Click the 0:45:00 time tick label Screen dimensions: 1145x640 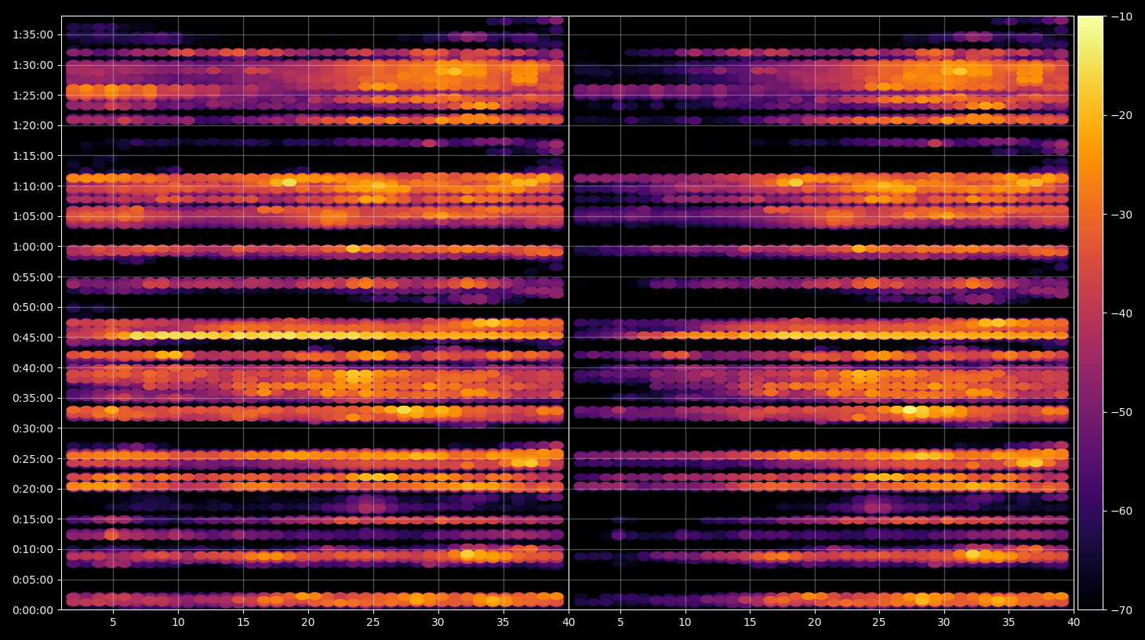pyautogui.click(x=33, y=338)
